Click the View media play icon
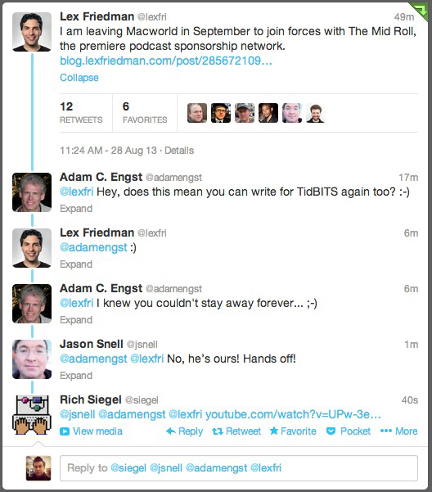This screenshot has width=432, height=492. tap(65, 431)
